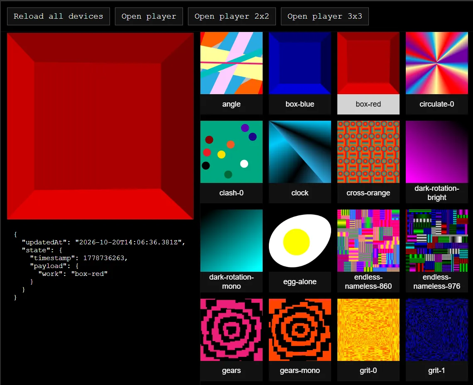473x385 pixels.
Task: Click the grit-1 label text
Action: (x=437, y=370)
